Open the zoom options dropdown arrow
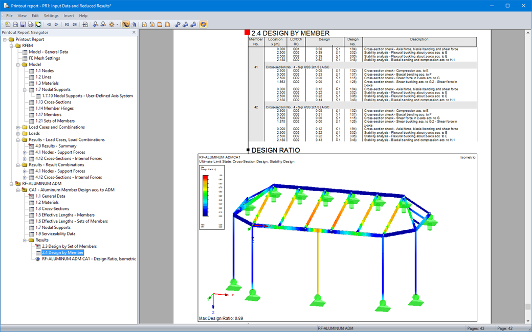The height and width of the screenshot is (332, 532). pos(117,25)
